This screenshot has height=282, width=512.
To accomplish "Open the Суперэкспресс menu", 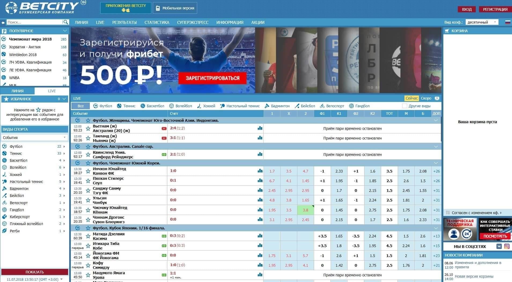I will [193, 23].
